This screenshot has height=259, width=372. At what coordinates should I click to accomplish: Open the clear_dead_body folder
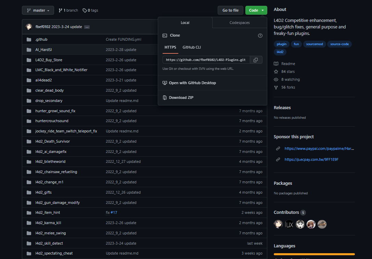click(49, 90)
